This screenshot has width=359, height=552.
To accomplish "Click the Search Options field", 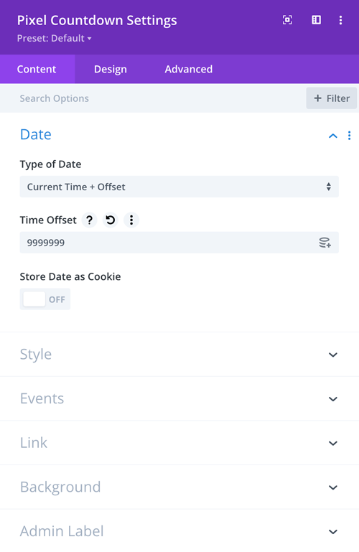I will [x=153, y=98].
